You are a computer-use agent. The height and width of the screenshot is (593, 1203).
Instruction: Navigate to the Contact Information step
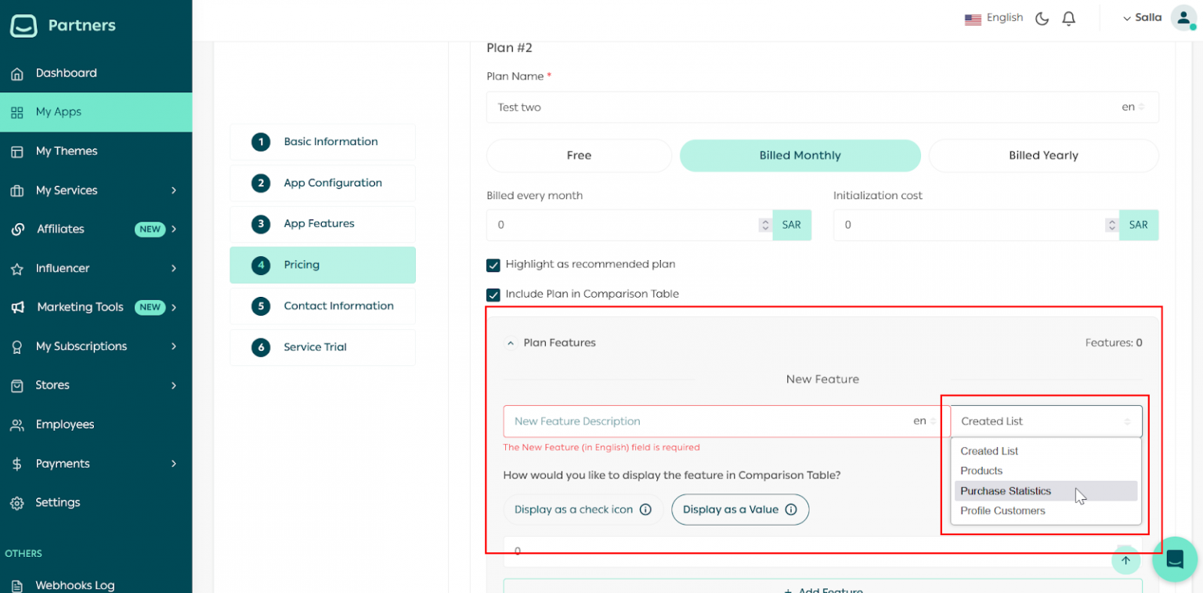coord(323,306)
